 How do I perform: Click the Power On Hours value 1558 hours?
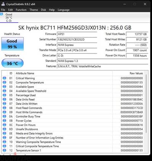tap(137, 55)
